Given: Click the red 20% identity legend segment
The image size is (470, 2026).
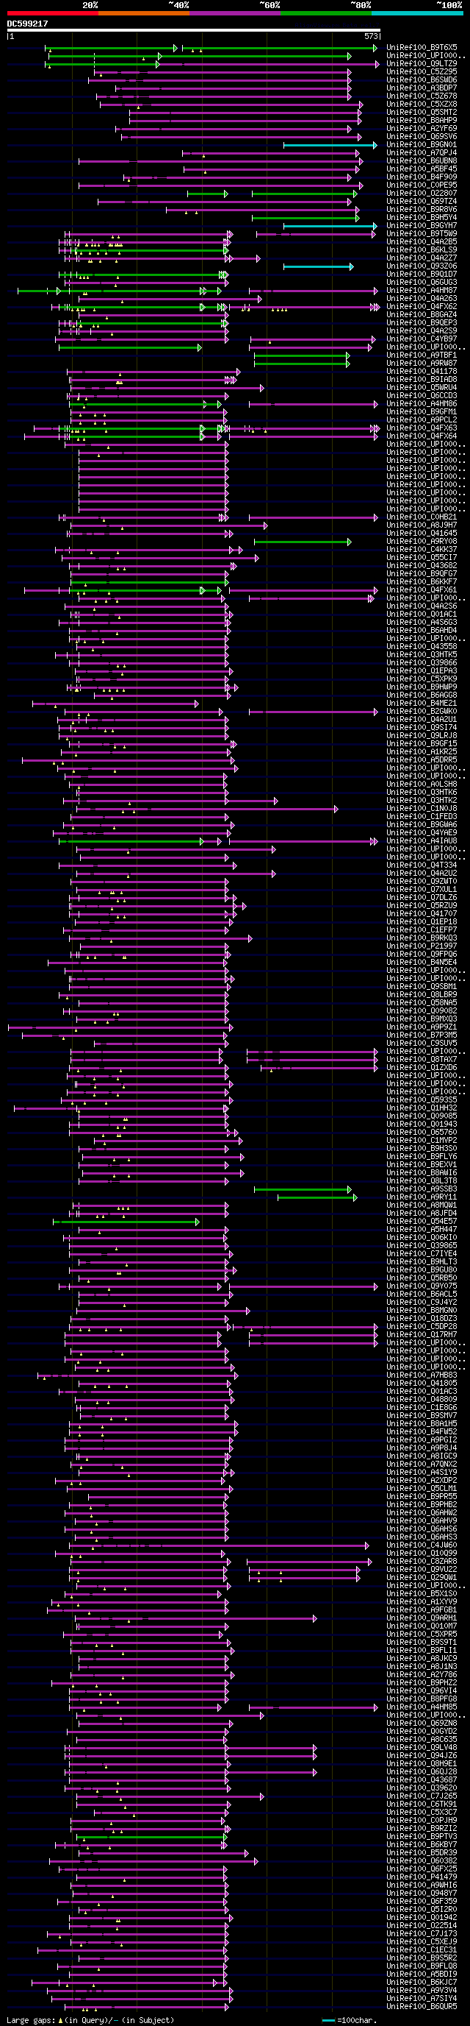Looking at the screenshot, I should [x=53, y=13].
